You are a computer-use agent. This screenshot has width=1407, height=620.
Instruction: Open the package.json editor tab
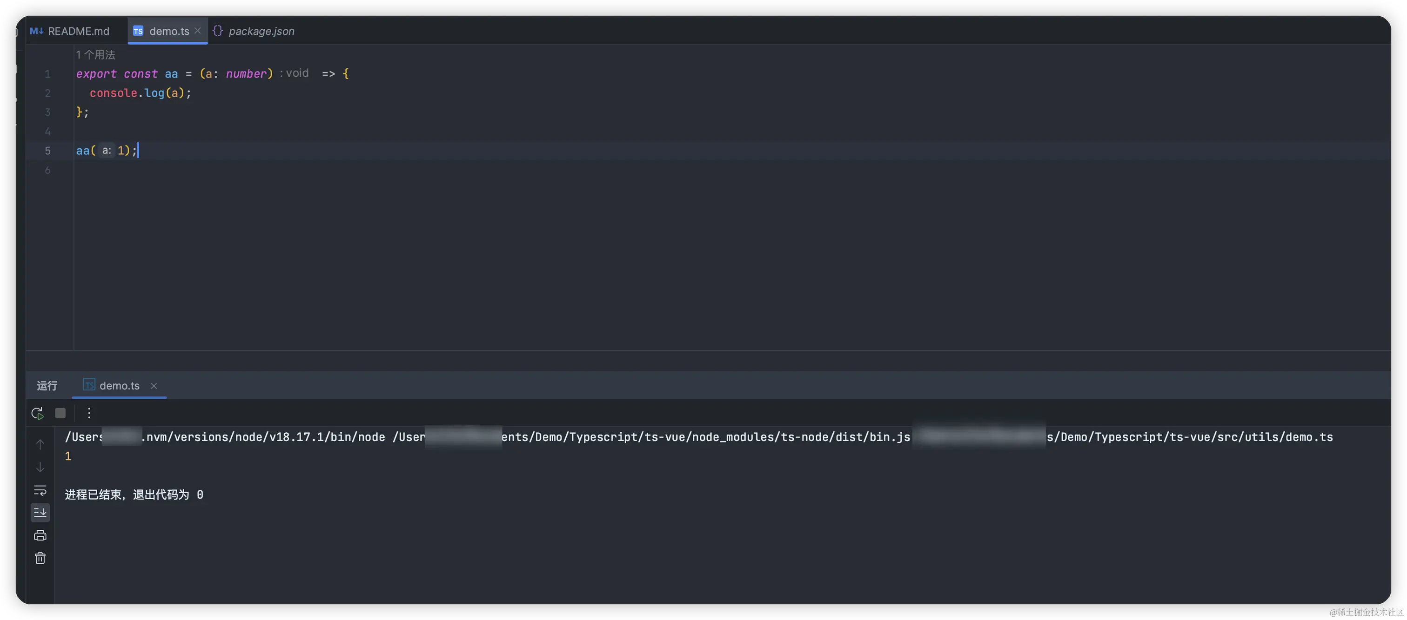[254, 31]
